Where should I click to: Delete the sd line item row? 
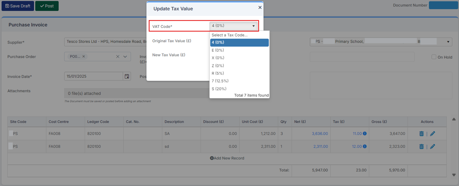click(421, 146)
